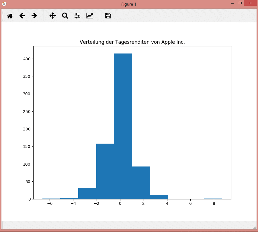The image size is (258, 232).
Task: Click the y-axis tick label 50
Action: click(x=28, y=182)
